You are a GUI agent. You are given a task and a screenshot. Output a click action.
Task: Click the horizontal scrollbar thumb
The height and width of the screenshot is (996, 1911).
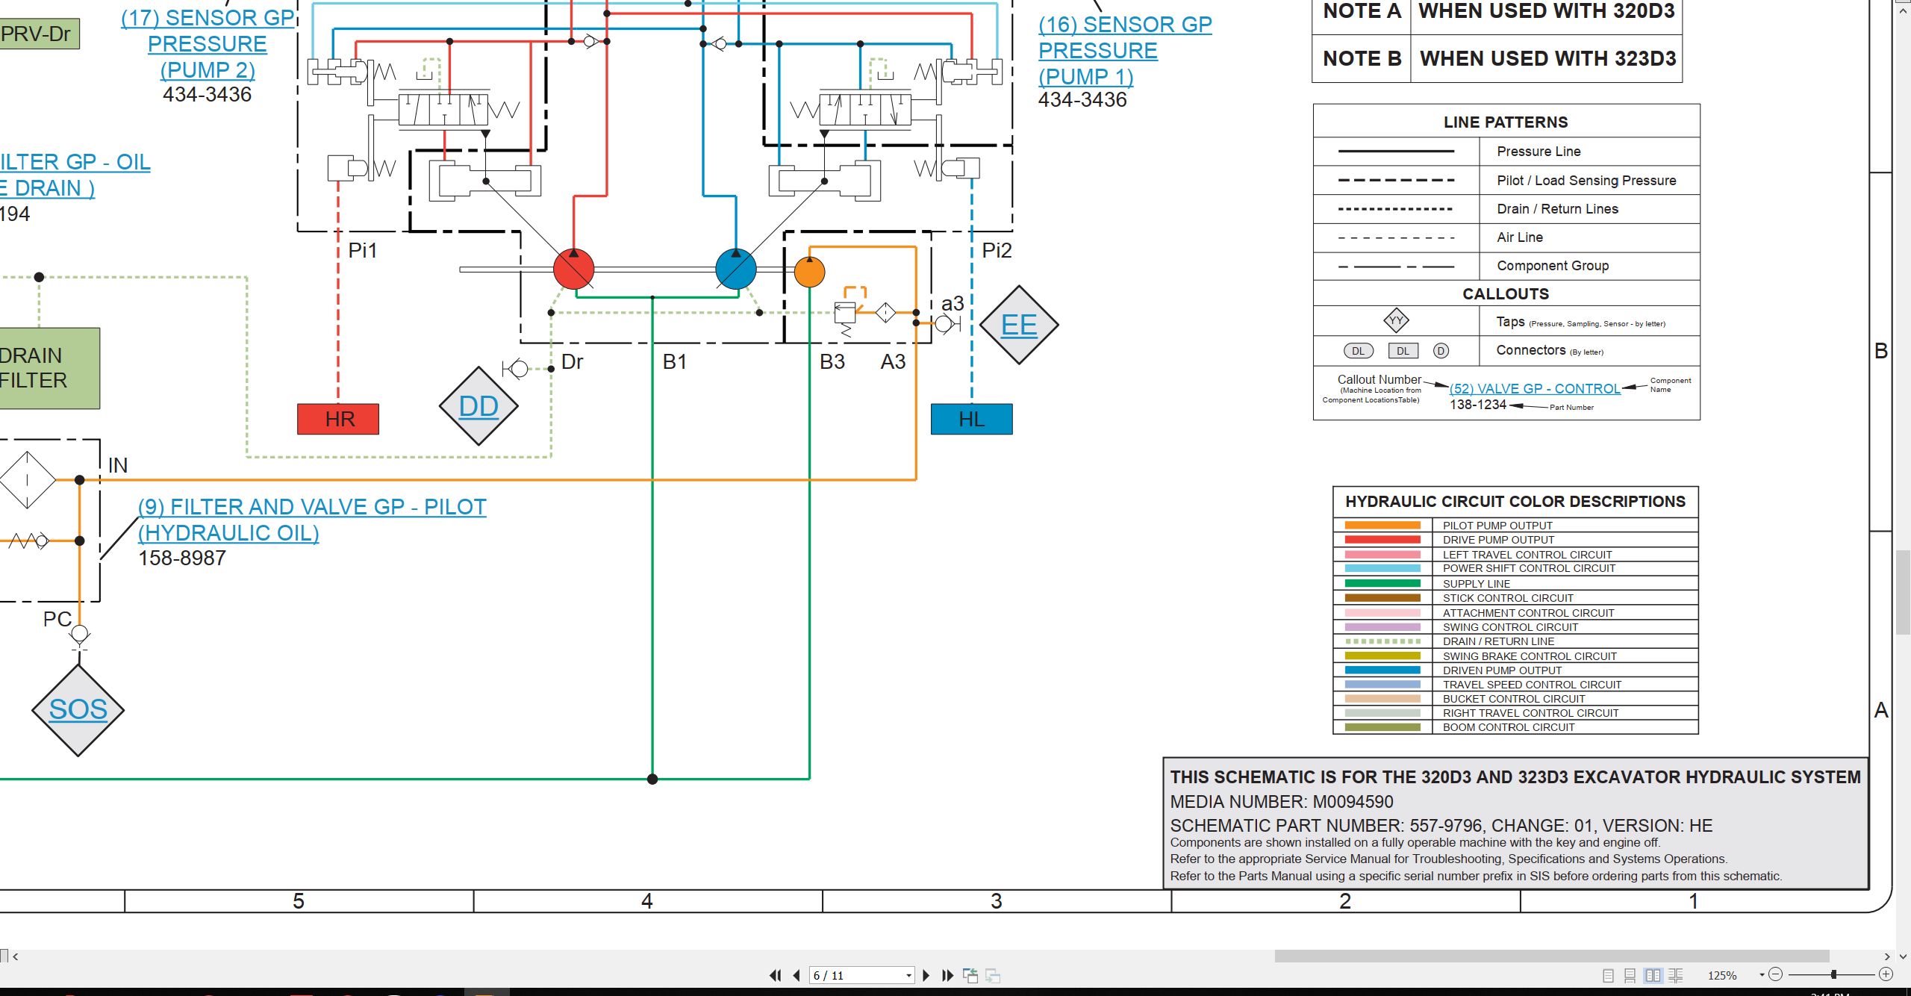click(x=1551, y=956)
